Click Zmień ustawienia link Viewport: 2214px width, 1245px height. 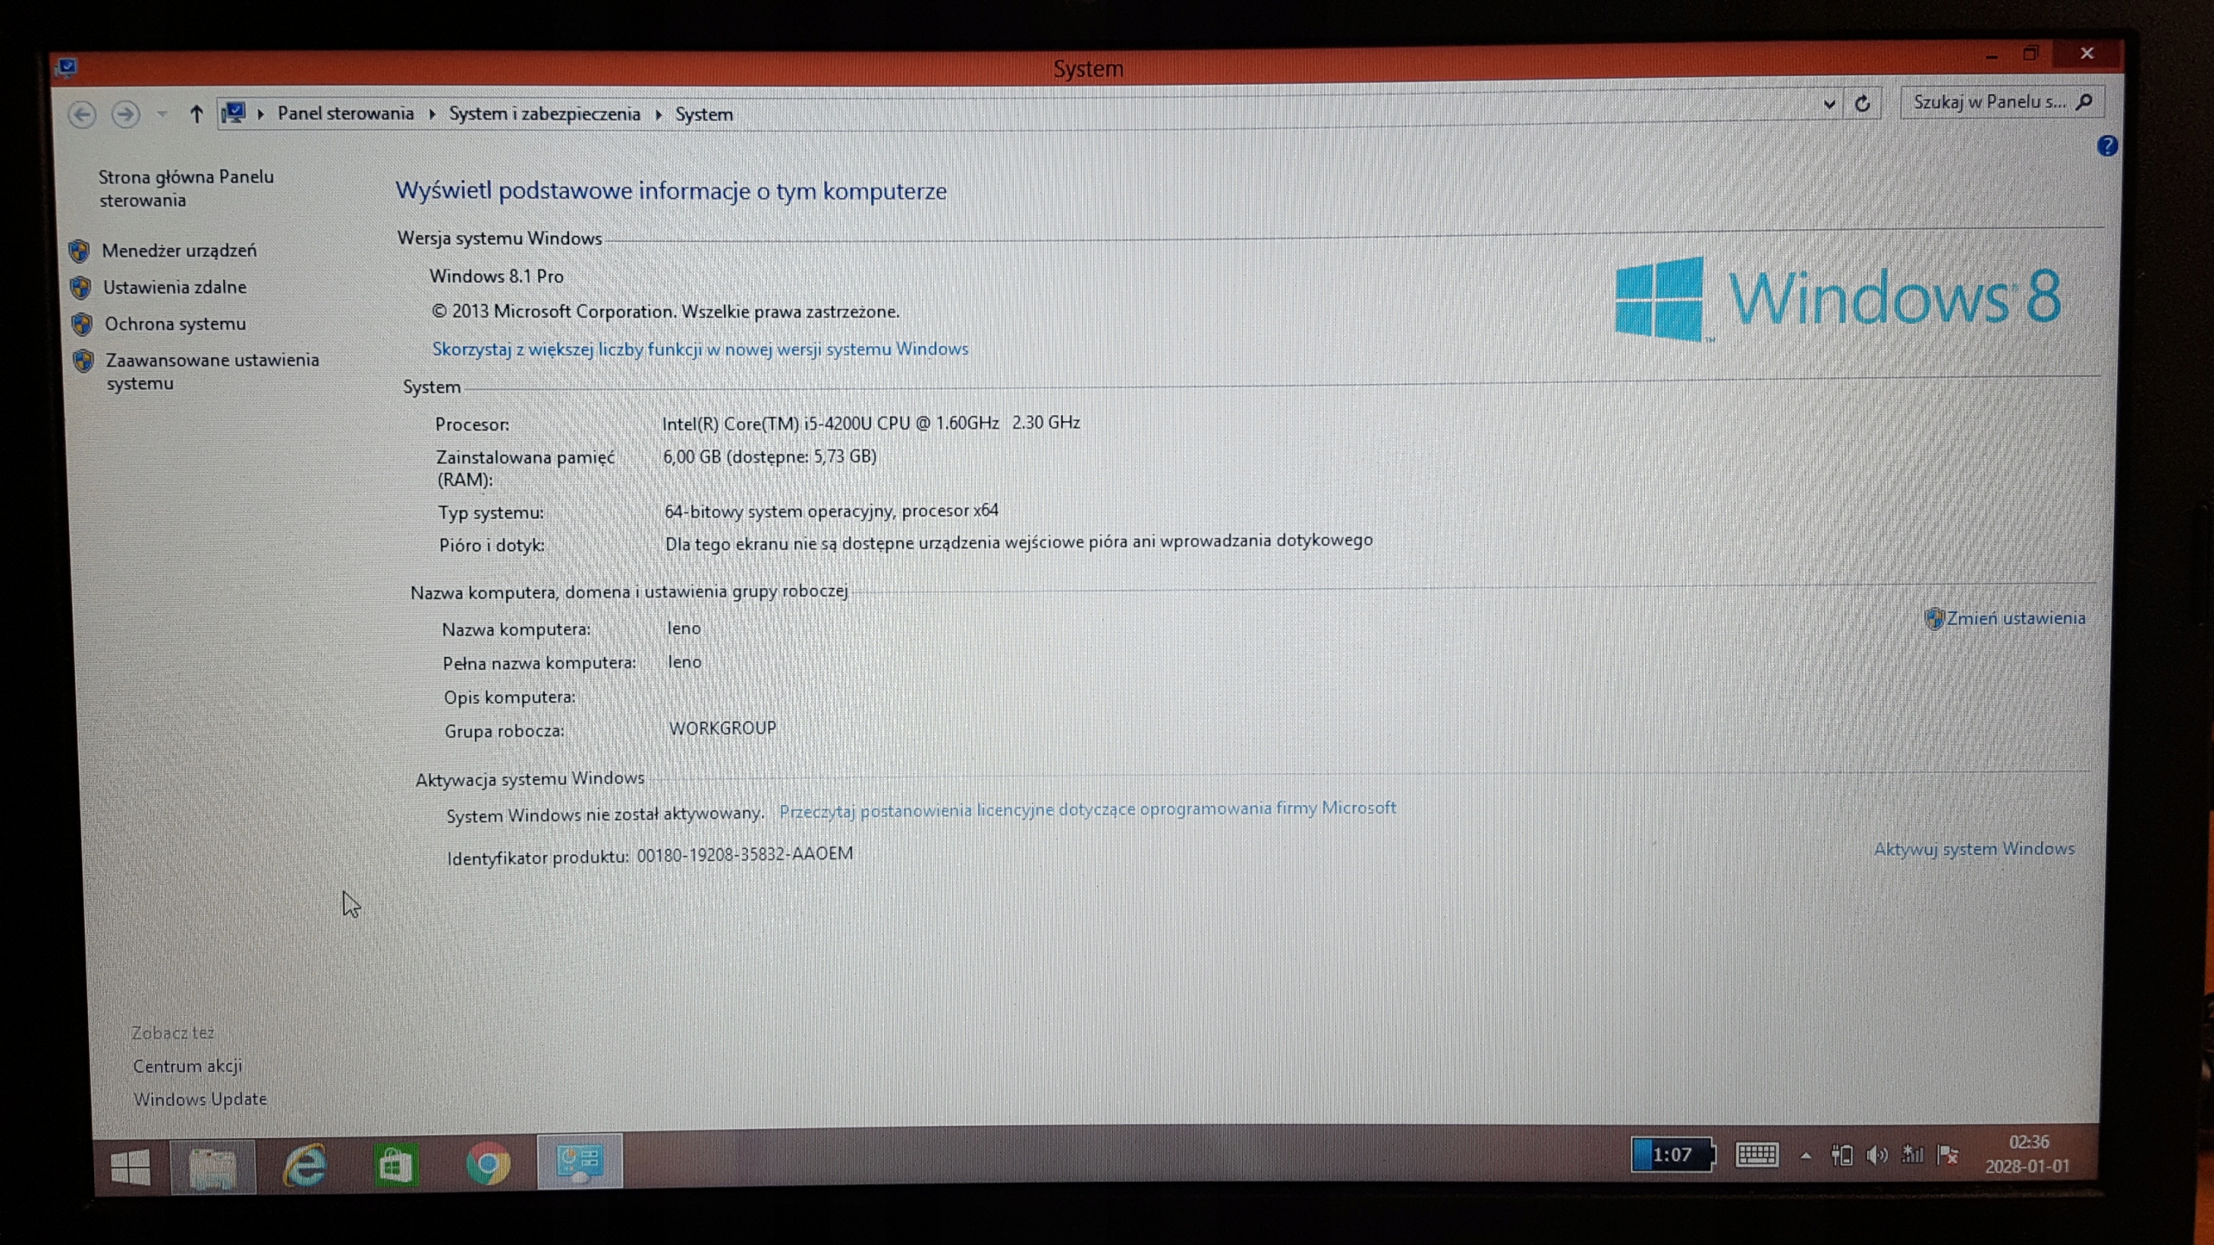coord(2015,618)
